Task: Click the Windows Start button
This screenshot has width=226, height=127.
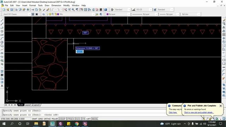Action: [x=4, y=124]
